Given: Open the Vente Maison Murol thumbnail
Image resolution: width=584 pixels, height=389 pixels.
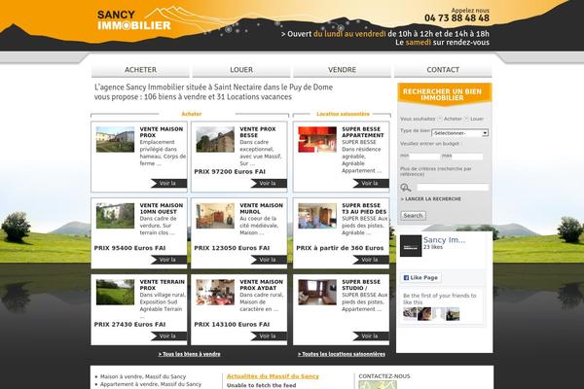Looking at the screenshot, I should tap(215, 216).
